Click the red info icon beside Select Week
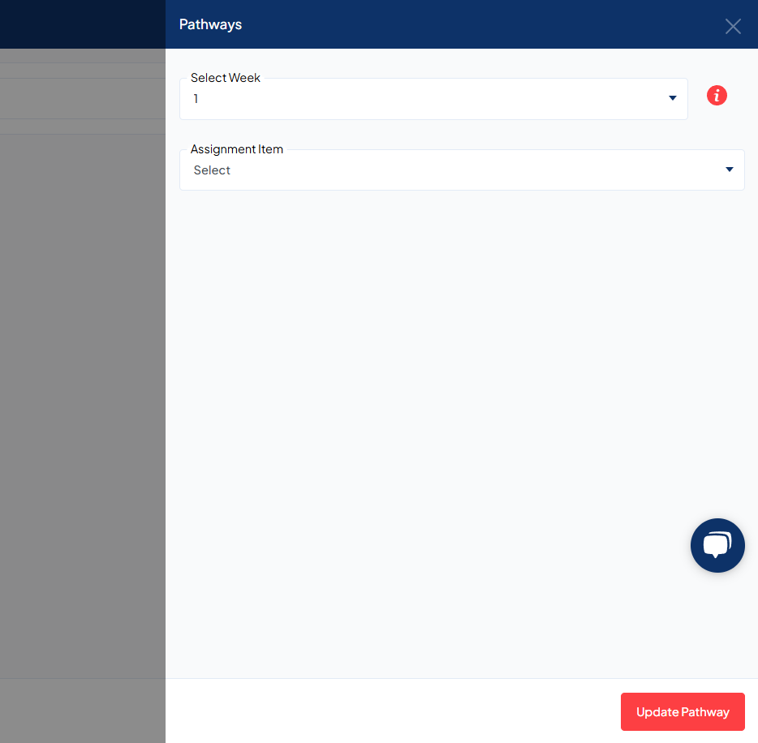The height and width of the screenshot is (743, 758). [x=717, y=95]
